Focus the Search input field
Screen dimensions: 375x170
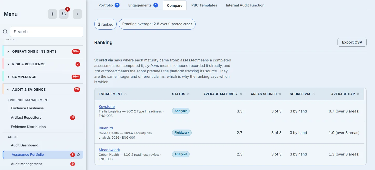tap(47, 32)
